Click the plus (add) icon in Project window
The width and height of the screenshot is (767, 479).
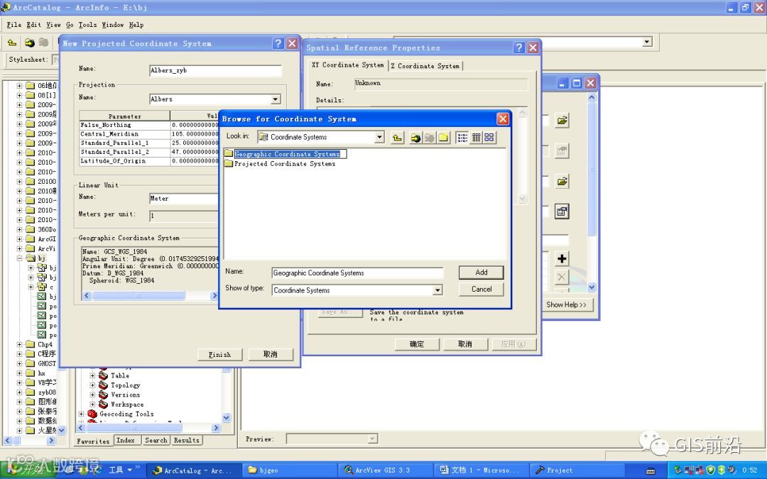(562, 258)
